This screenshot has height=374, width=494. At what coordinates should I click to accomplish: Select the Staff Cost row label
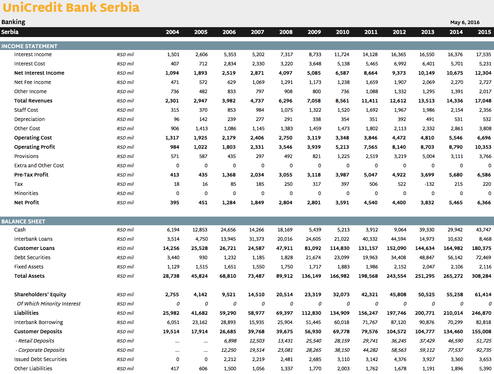pos(26,110)
